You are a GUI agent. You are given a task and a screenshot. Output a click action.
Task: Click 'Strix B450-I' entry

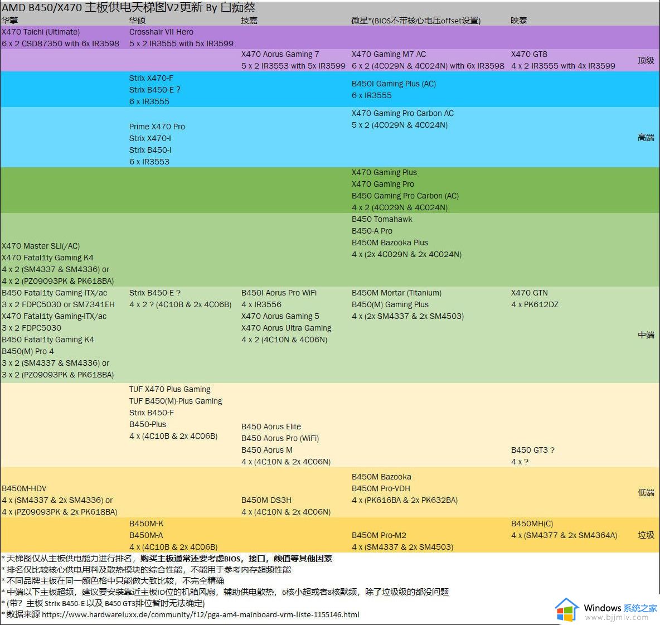151,150
